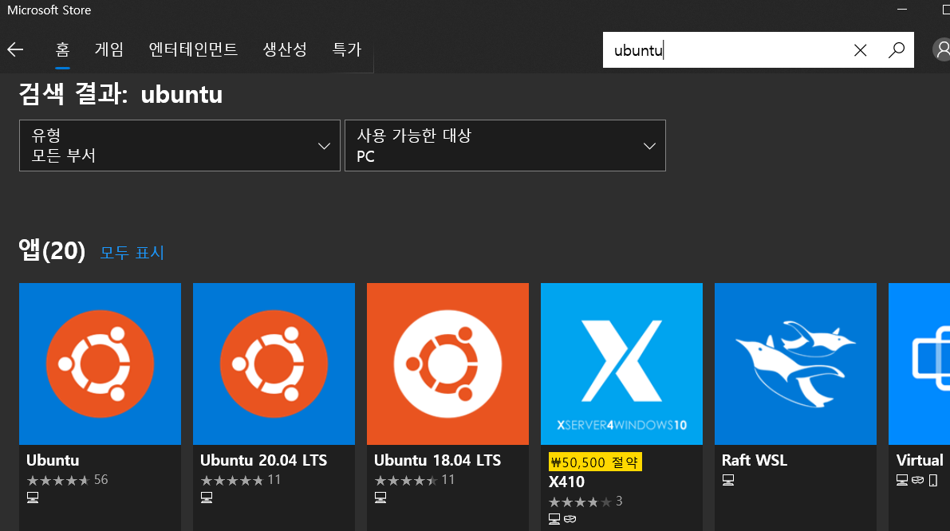Click the Ubuntu 18.04 LTS title
Image resolution: width=950 pixels, height=531 pixels.
(x=437, y=460)
